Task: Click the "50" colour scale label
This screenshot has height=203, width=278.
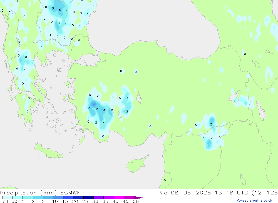Action: 136,201
